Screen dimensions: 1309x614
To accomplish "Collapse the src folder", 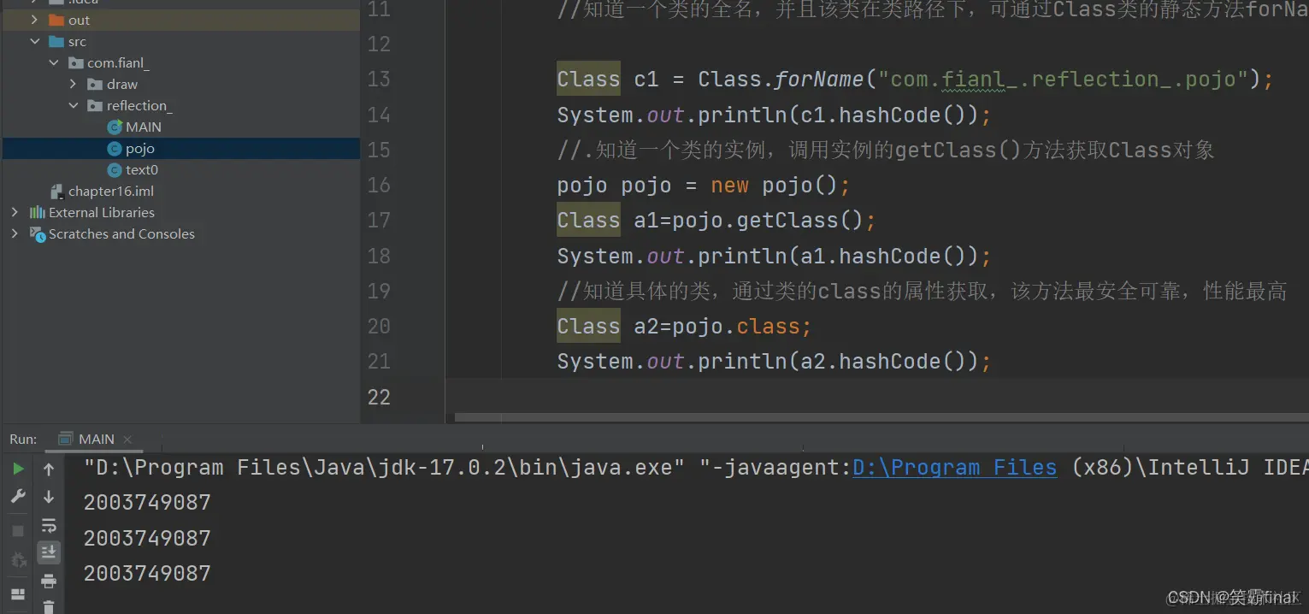I will 34,41.
